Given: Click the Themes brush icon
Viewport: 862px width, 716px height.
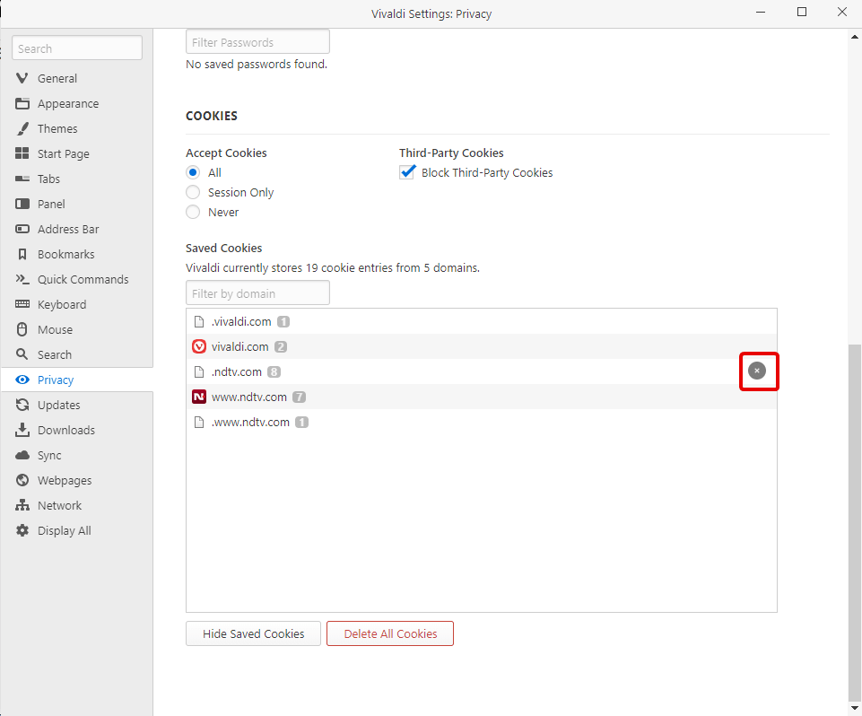Looking at the screenshot, I should click(x=22, y=128).
